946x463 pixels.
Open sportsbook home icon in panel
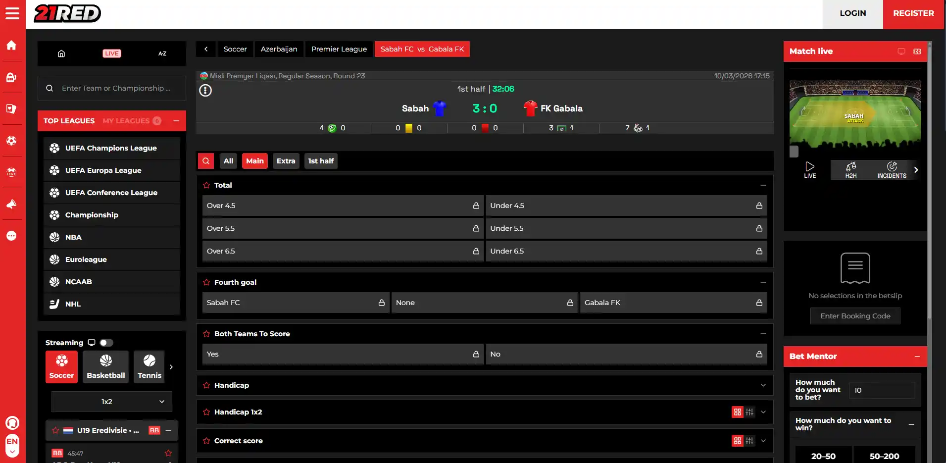tap(61, 53)
